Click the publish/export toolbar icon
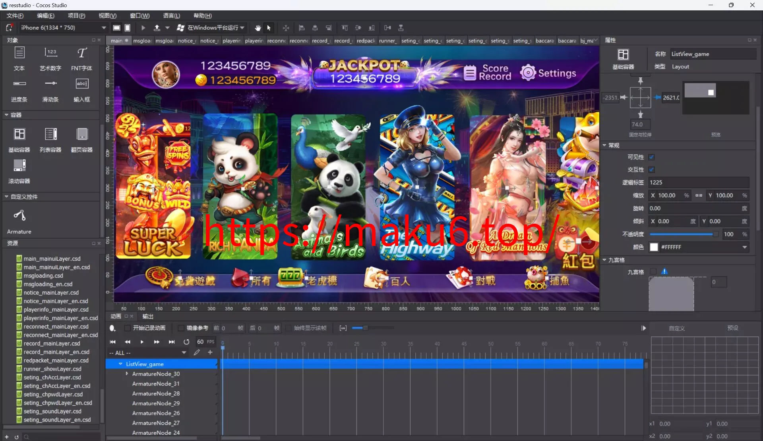Viewport: 763px width, 441px height. click(157, 28)
